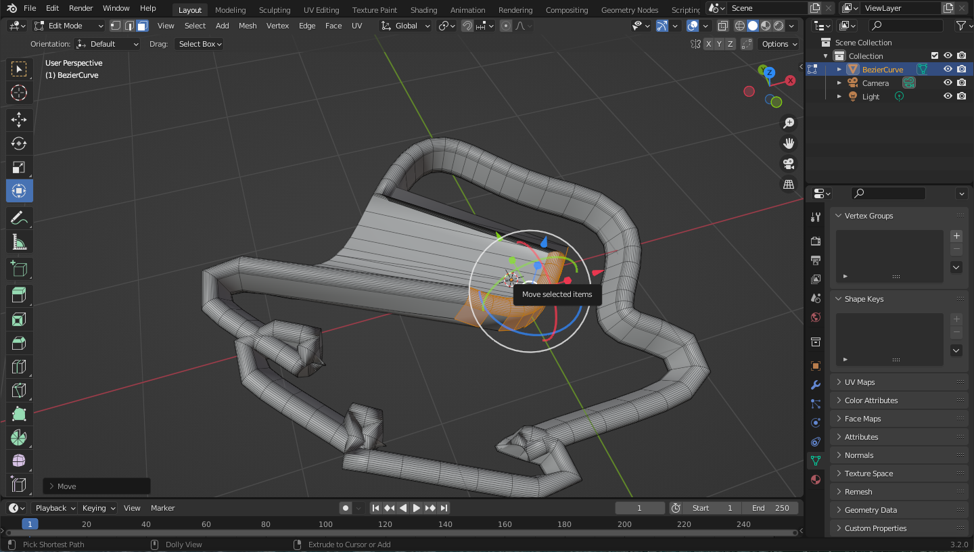Open the Global transform orientation dropdown
974x552 pixels.
pos(406,26)
